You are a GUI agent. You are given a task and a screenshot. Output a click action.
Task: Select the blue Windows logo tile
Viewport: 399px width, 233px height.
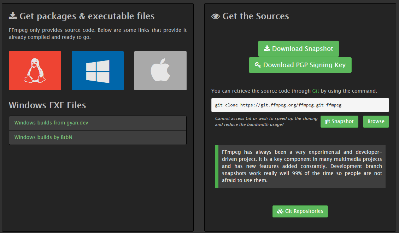click(x=98, y=71)
